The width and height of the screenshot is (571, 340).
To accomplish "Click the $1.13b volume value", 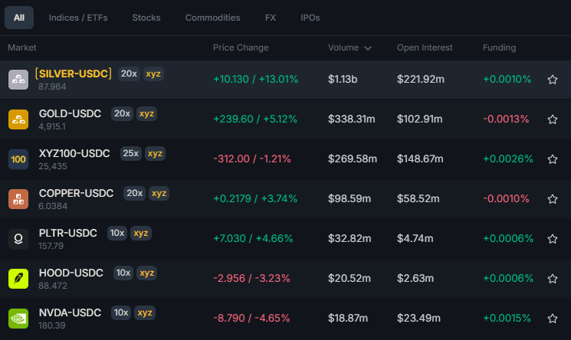I will click(343, 80).
